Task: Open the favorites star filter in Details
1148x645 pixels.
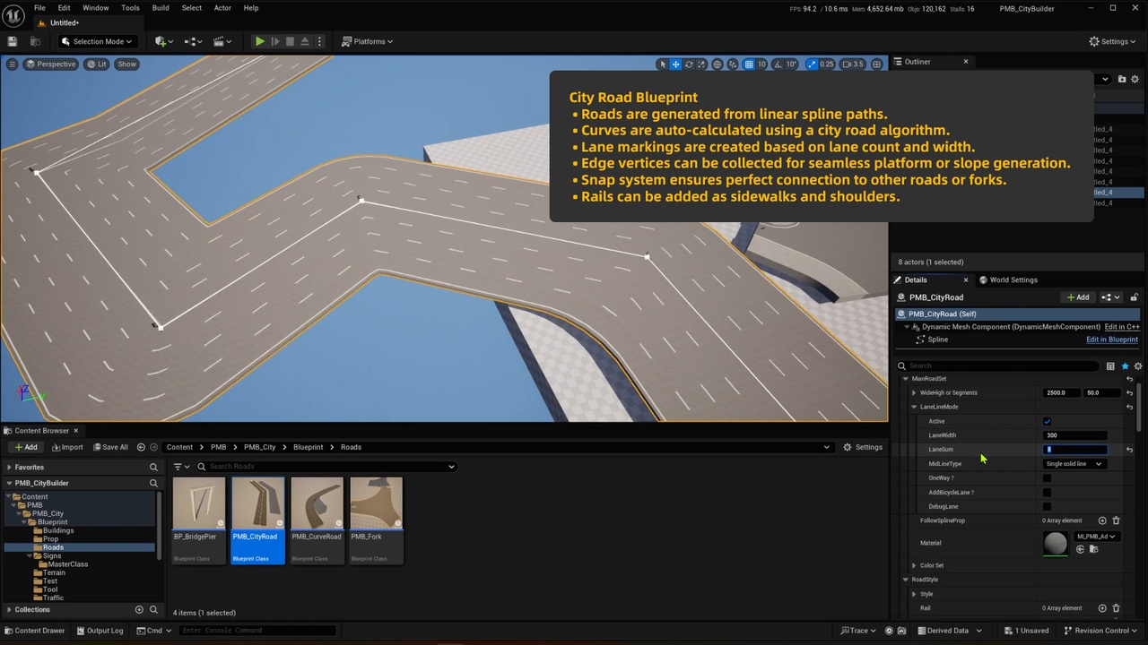Action: [x=1125, y=365]
